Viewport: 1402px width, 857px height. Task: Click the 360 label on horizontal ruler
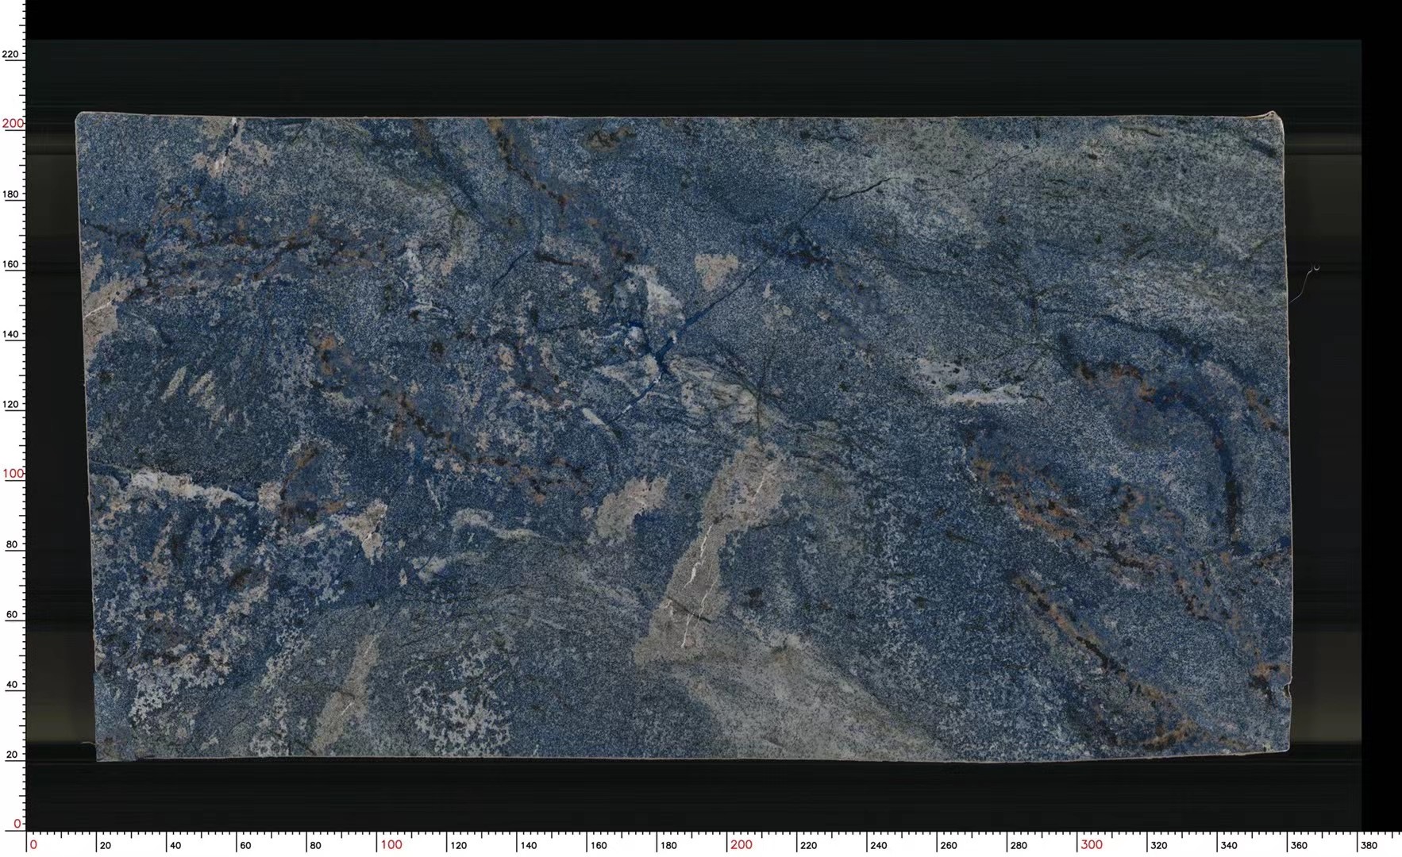click(1299, 846)
